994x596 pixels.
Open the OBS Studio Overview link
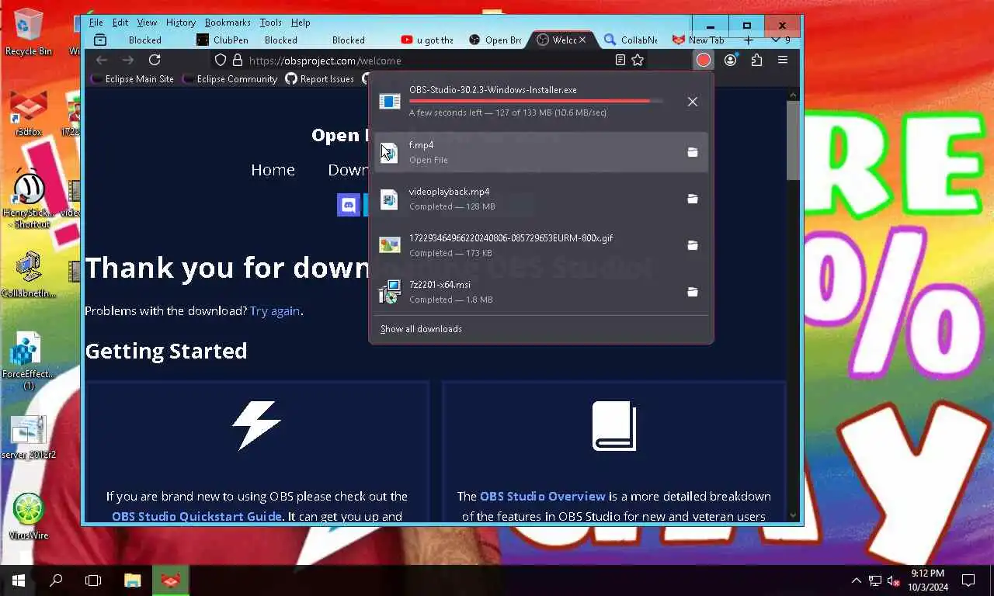coord(542,496)
